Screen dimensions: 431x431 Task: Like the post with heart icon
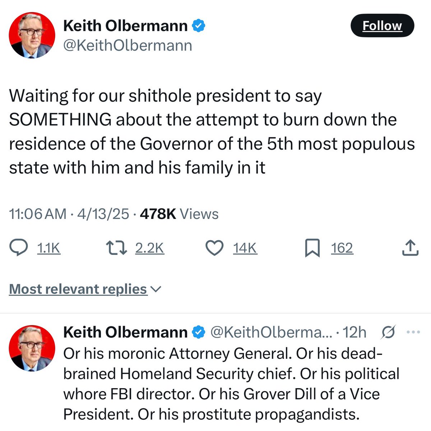point(214,248)
